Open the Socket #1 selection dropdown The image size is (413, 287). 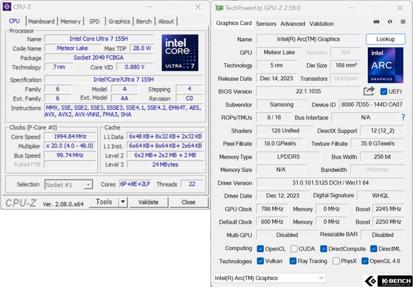pyautogui.click(x=68, y=185)
